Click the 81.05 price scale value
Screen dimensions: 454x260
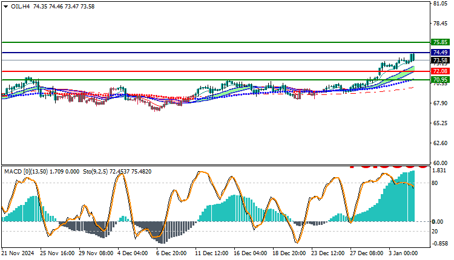tap(440, 4)
